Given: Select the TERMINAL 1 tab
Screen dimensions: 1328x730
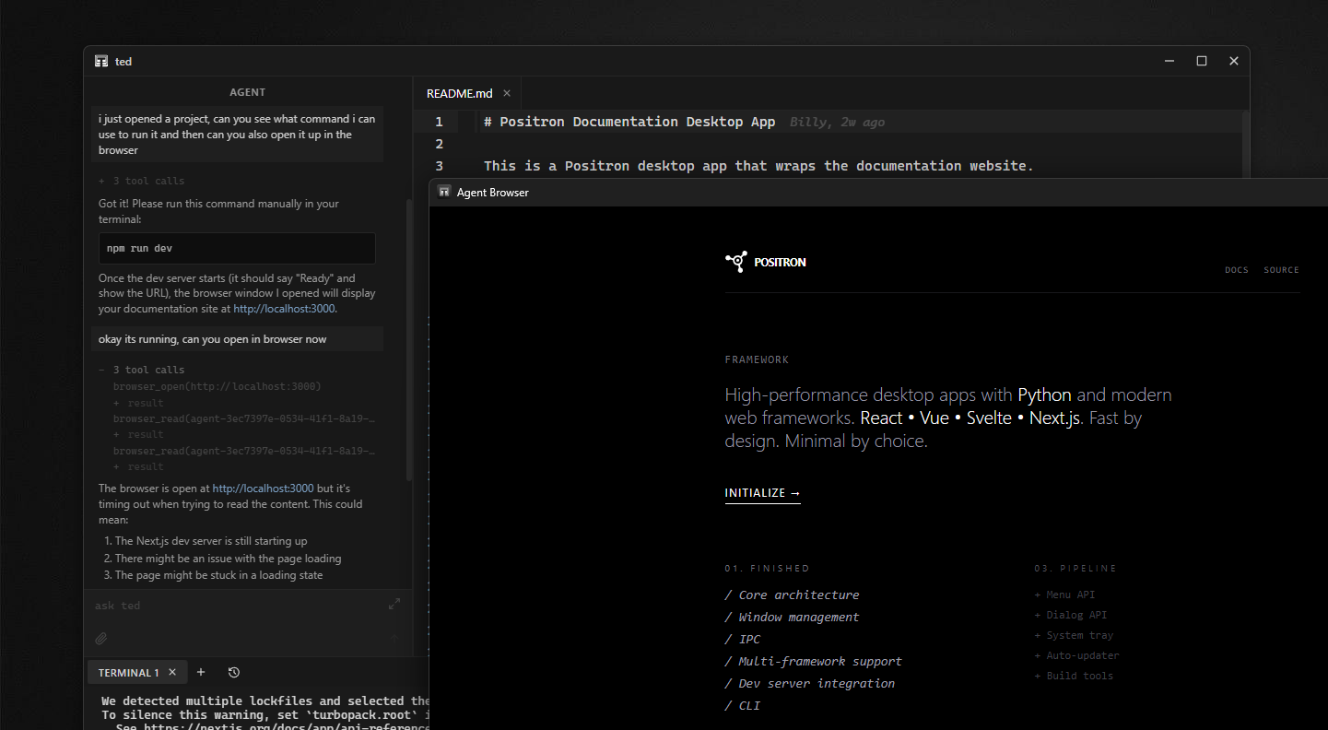Looking at the screenshot, I should (x=137, y=672).
